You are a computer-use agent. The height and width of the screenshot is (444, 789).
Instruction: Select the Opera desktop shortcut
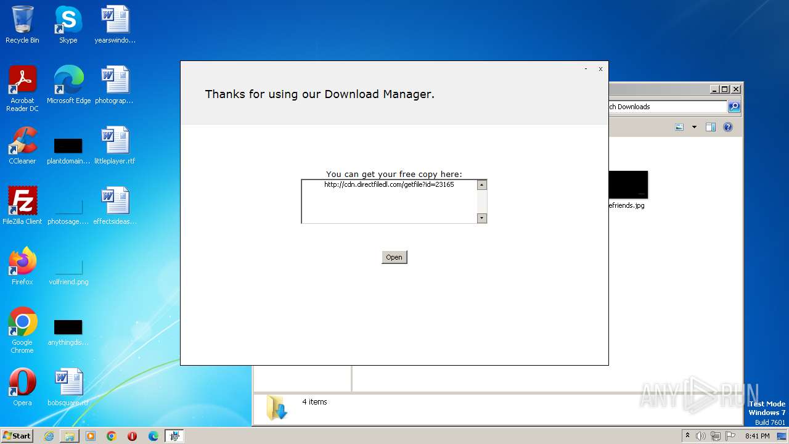[22, 387]
